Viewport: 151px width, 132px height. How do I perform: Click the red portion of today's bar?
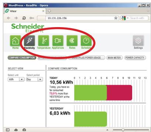[x=119, y=93]
